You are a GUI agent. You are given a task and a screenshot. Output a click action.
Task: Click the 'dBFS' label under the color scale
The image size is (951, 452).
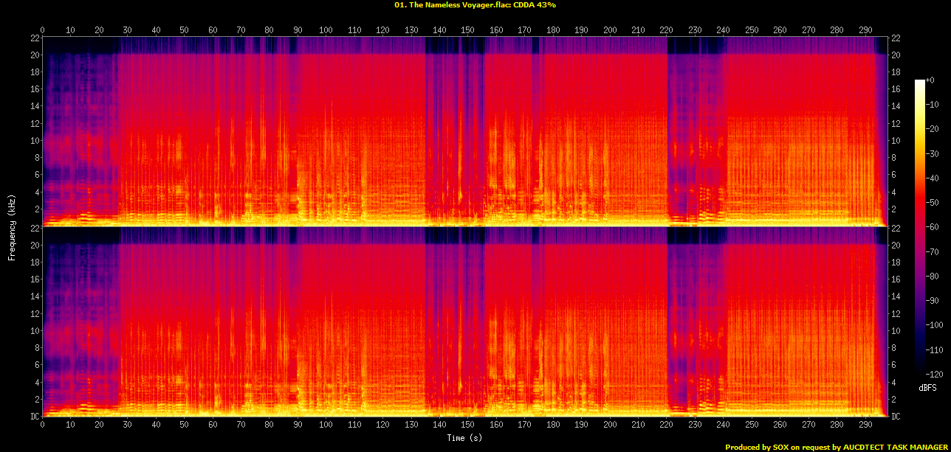click(x=929, y=387)
